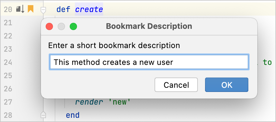276x122 pixels.
Task: Click the gray minimize button of the dialog
Action: (61, 26)
